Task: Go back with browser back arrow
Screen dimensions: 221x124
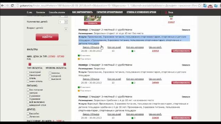Action: click(x=2, y=6)
